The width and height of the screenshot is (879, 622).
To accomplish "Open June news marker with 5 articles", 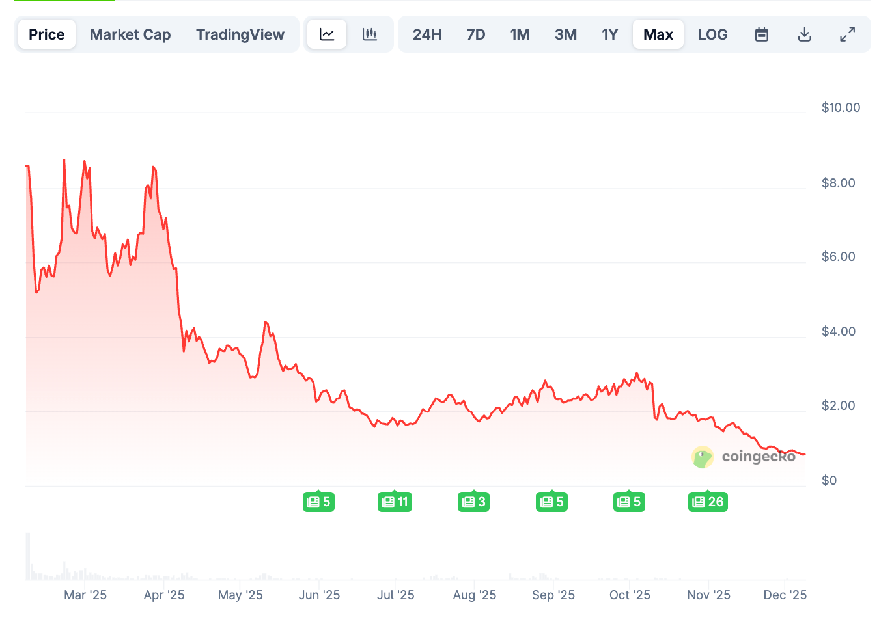I will 318,502.
